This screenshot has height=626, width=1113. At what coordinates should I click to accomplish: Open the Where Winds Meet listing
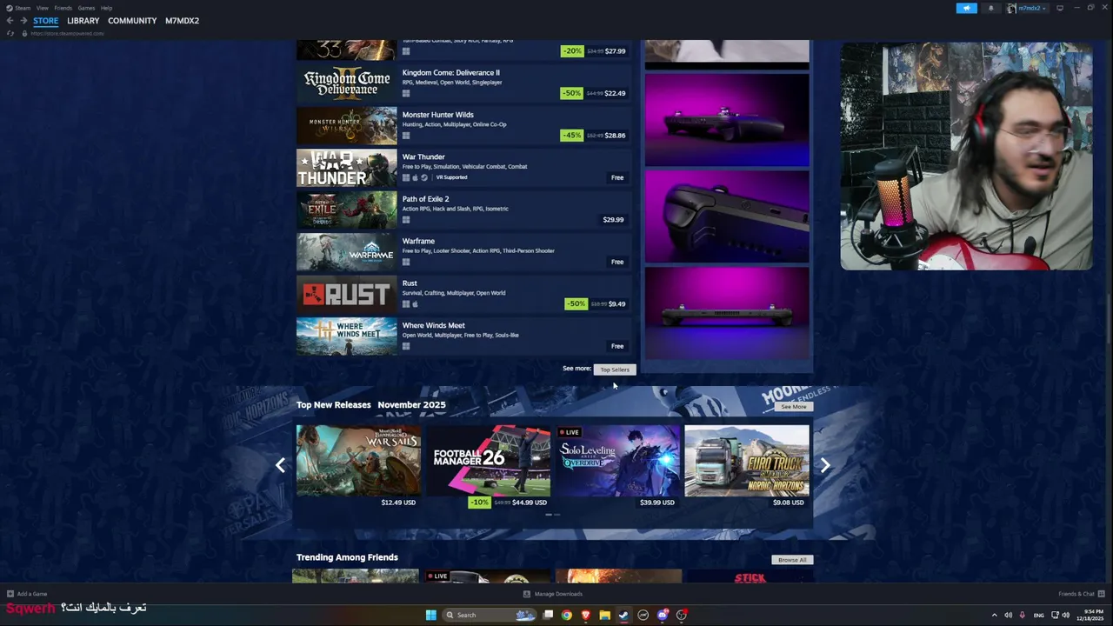pyautogui.click(x=463, y=336)
